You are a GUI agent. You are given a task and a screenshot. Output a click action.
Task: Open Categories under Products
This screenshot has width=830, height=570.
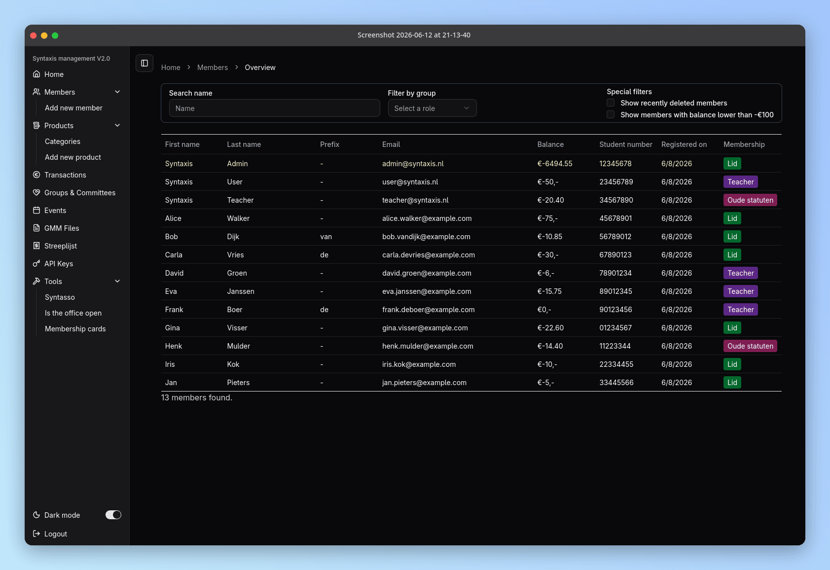63,141
